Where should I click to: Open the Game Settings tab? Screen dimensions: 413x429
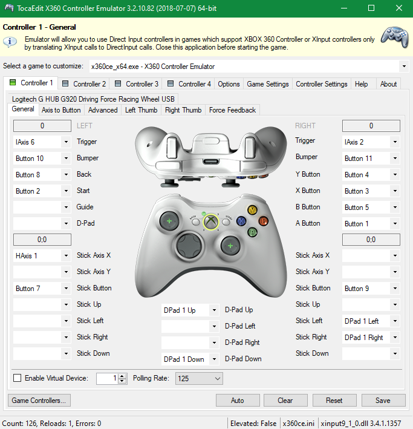268,84
